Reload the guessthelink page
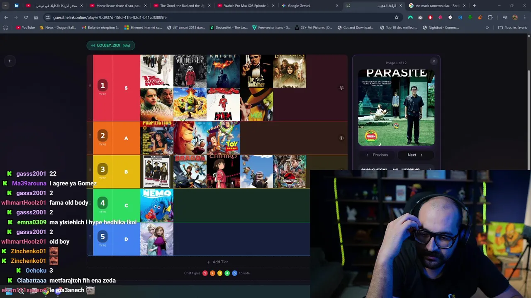Viewport: 531px width, 298px height. [26, 17]
